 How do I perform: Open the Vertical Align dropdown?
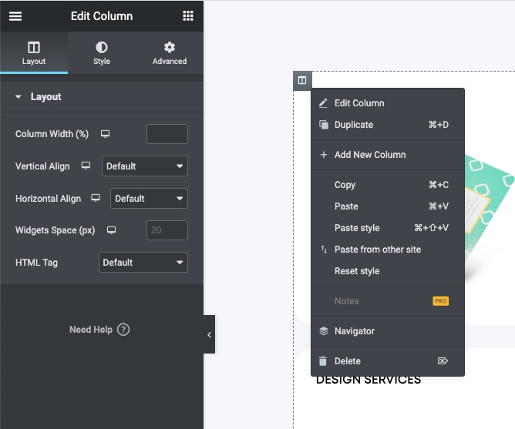pos(145,166)
